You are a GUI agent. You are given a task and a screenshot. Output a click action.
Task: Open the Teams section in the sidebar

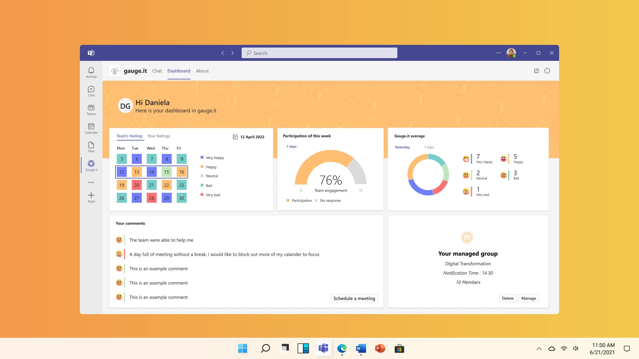point(91,110)
